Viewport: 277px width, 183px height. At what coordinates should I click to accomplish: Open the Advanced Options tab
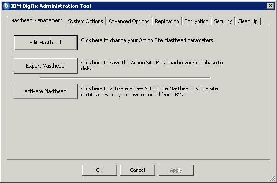tap(129, 21)
